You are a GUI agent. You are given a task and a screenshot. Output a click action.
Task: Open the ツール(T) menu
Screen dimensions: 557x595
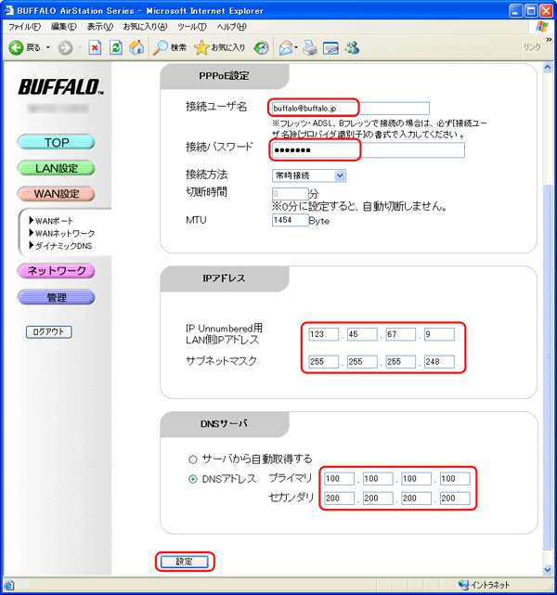point(192,27)
